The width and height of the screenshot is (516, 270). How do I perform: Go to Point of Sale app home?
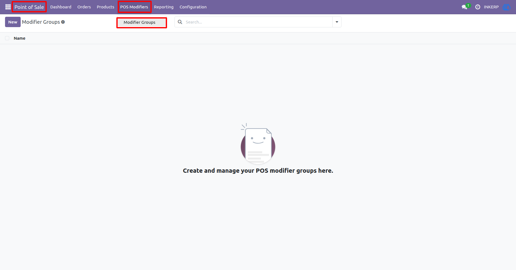click(x=29, y=7)
